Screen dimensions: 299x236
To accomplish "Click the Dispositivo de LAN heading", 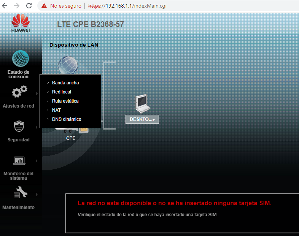I will click(x=74, y=45).
